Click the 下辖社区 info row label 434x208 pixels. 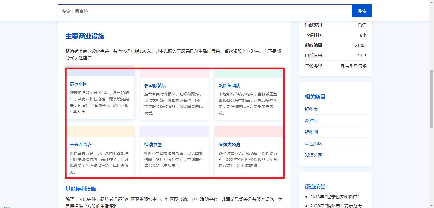click(314, 35)
